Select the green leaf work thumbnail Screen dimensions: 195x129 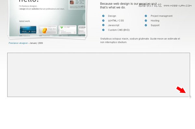pos(67,30)
